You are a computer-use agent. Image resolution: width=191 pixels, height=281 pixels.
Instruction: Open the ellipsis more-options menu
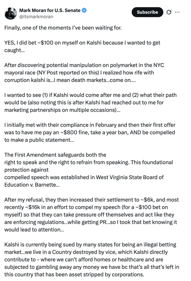(x=177, y=12)
